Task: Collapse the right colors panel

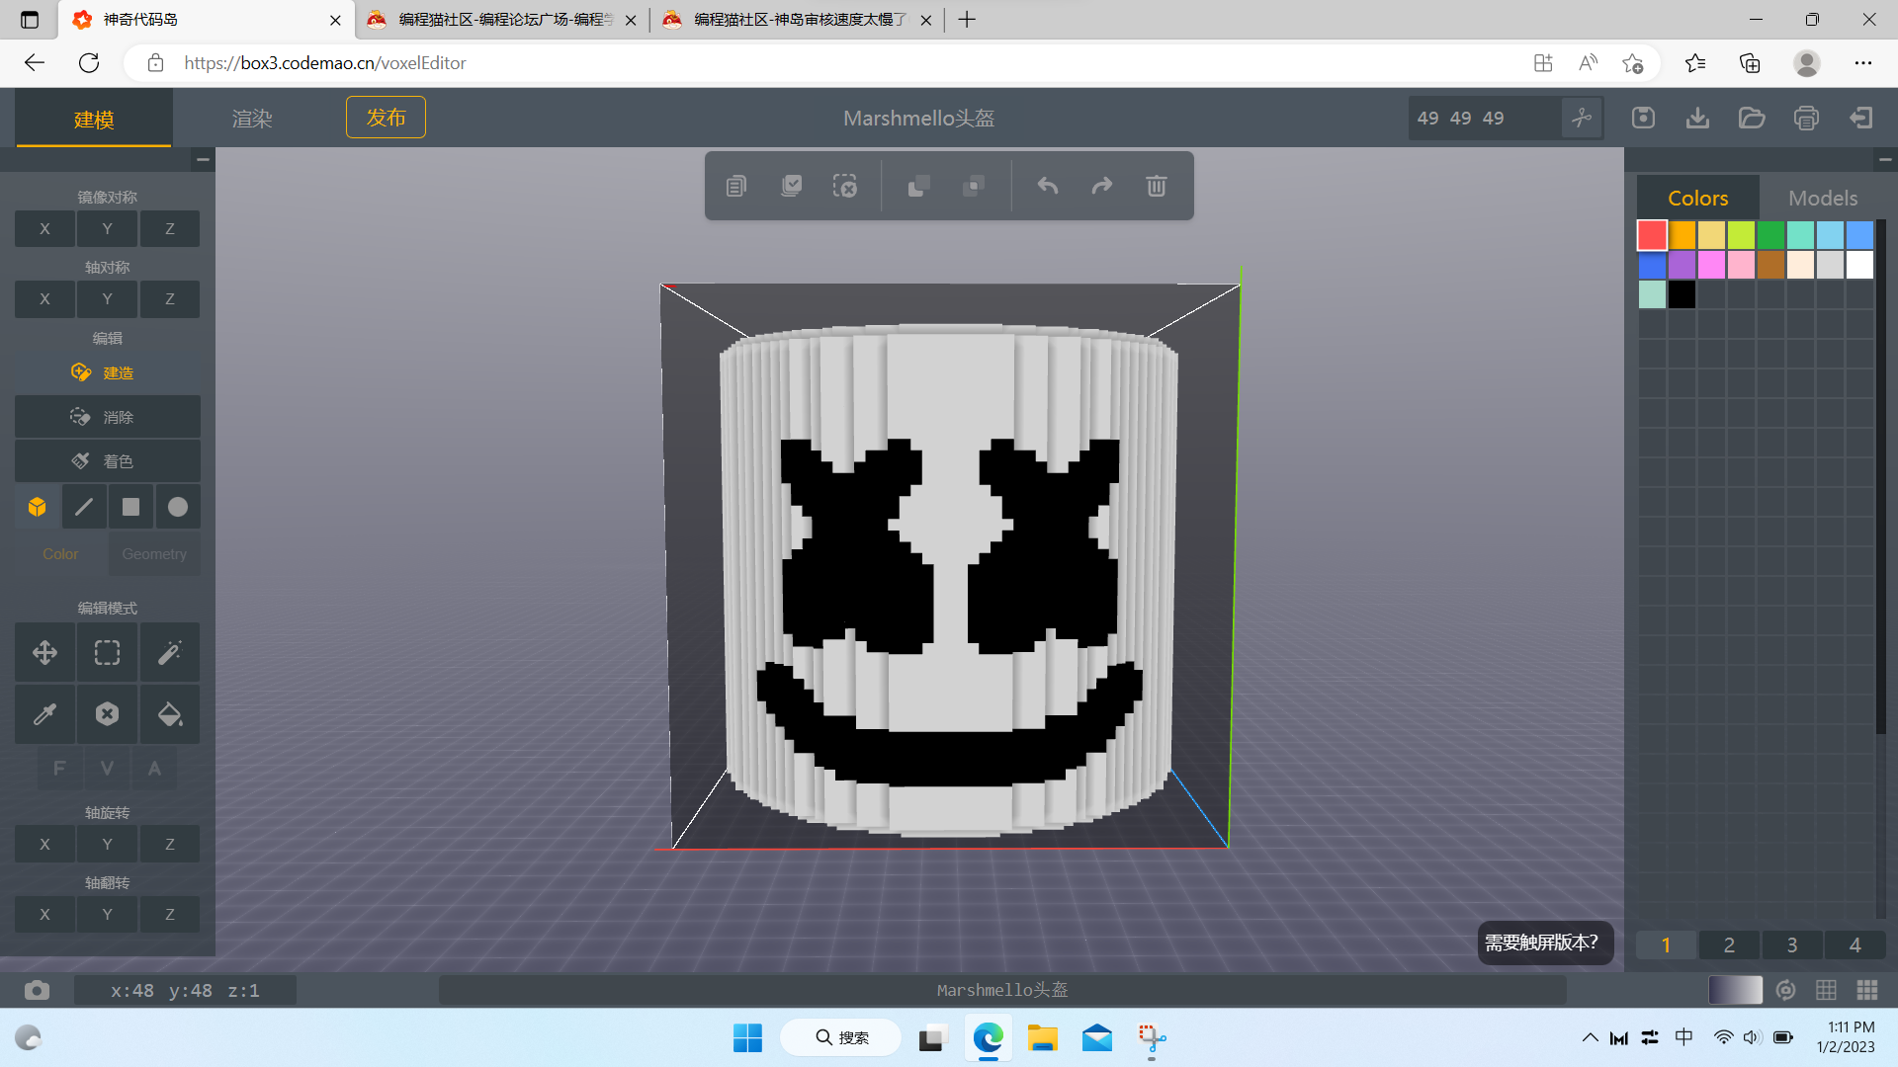Action: point(1885,159)
